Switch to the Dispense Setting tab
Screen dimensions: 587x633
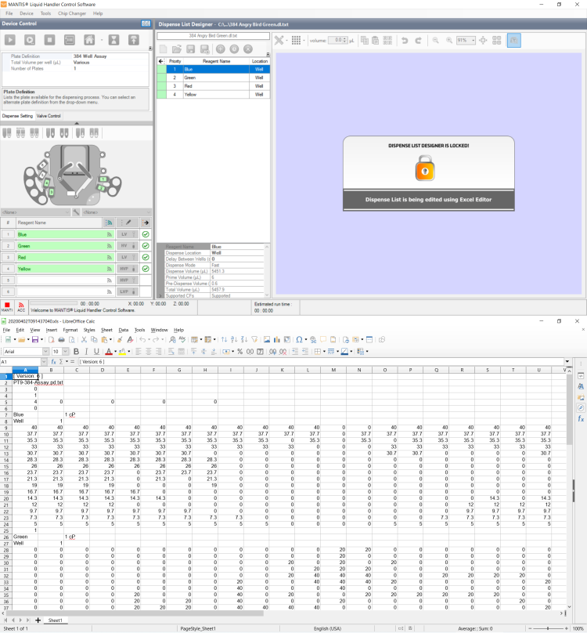click(x=17, y=116)
